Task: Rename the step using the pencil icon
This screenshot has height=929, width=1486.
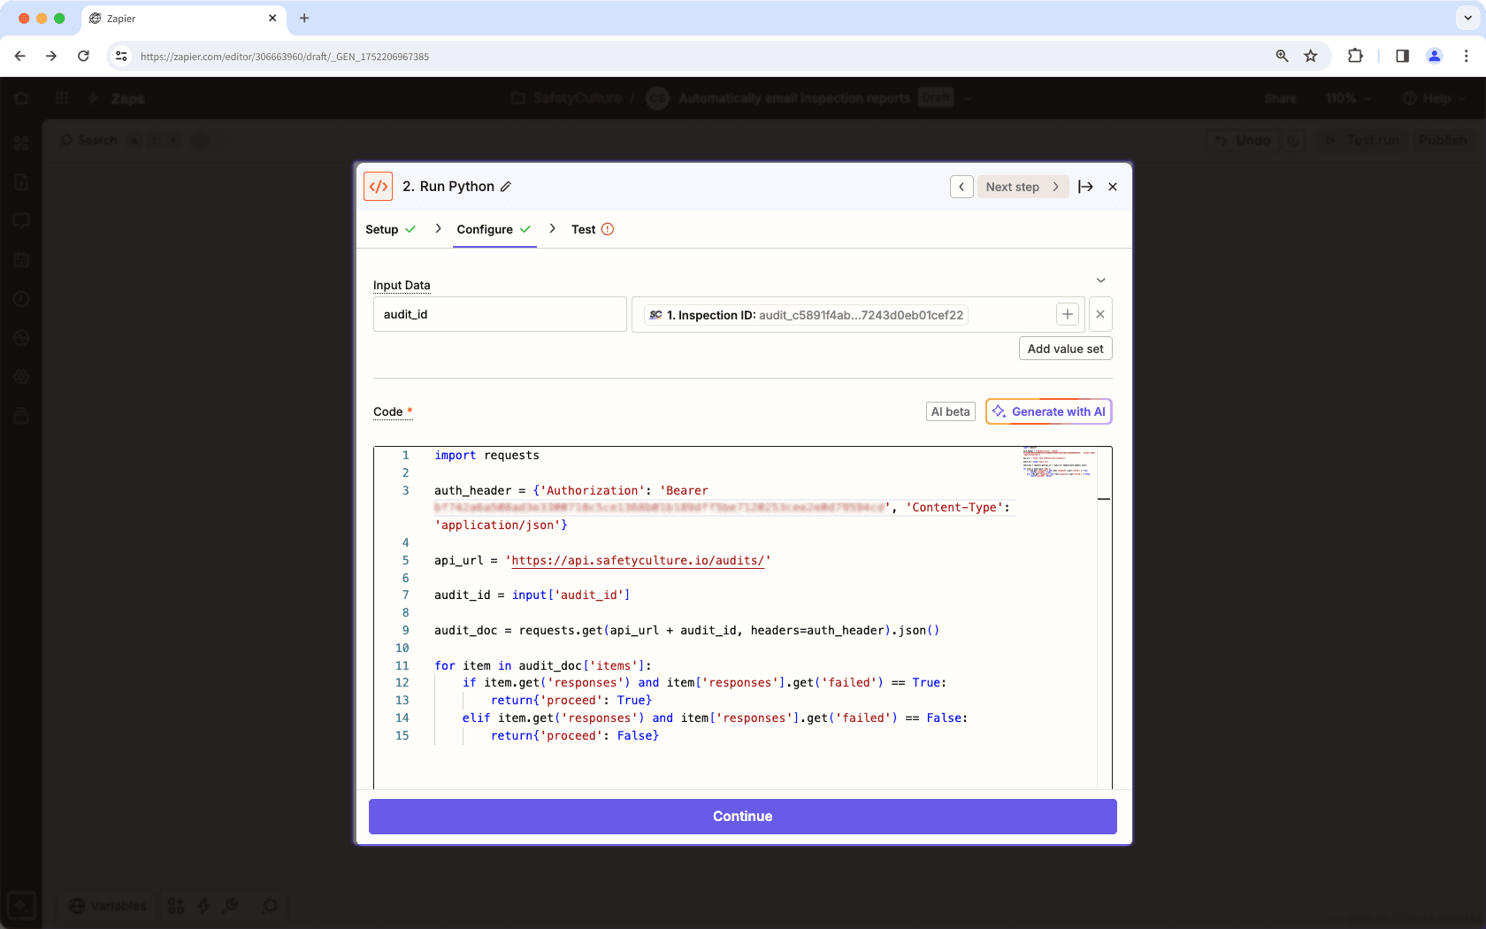Action: coord(506,186)
